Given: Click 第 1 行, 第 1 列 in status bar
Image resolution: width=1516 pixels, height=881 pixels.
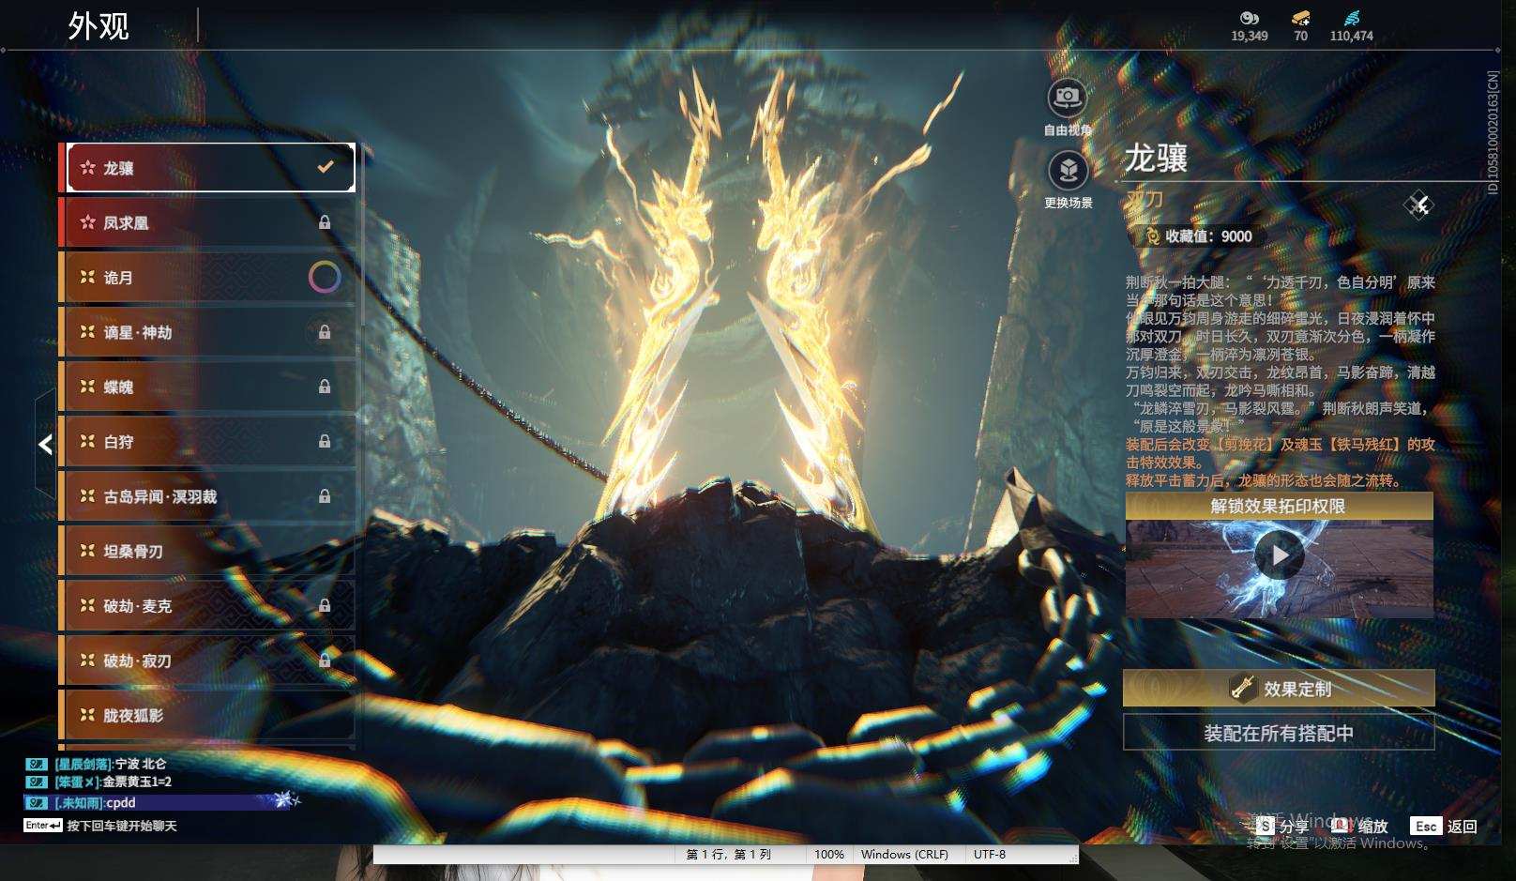Looking at the screenshot, I should [x=729, y=855].
